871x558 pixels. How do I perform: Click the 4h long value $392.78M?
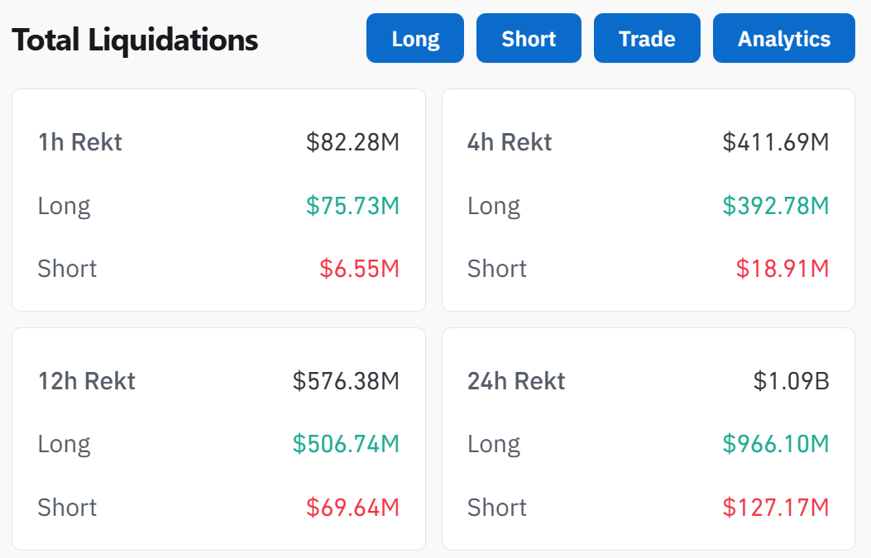coord(776,206)
